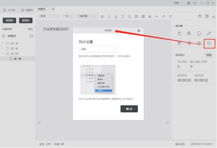Open the search magnifier in toolbar
The image size is (217, 148).
coord(129,16)
